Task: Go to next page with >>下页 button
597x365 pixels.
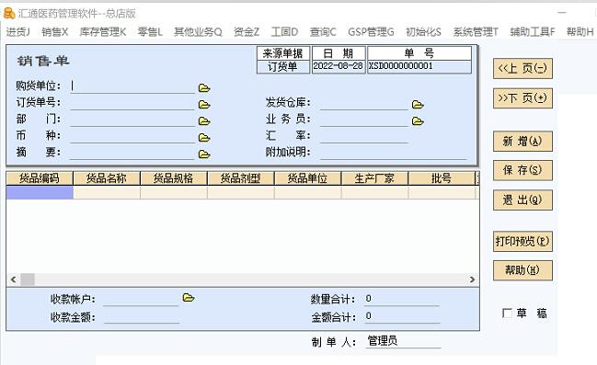Action: click(522, 98)
